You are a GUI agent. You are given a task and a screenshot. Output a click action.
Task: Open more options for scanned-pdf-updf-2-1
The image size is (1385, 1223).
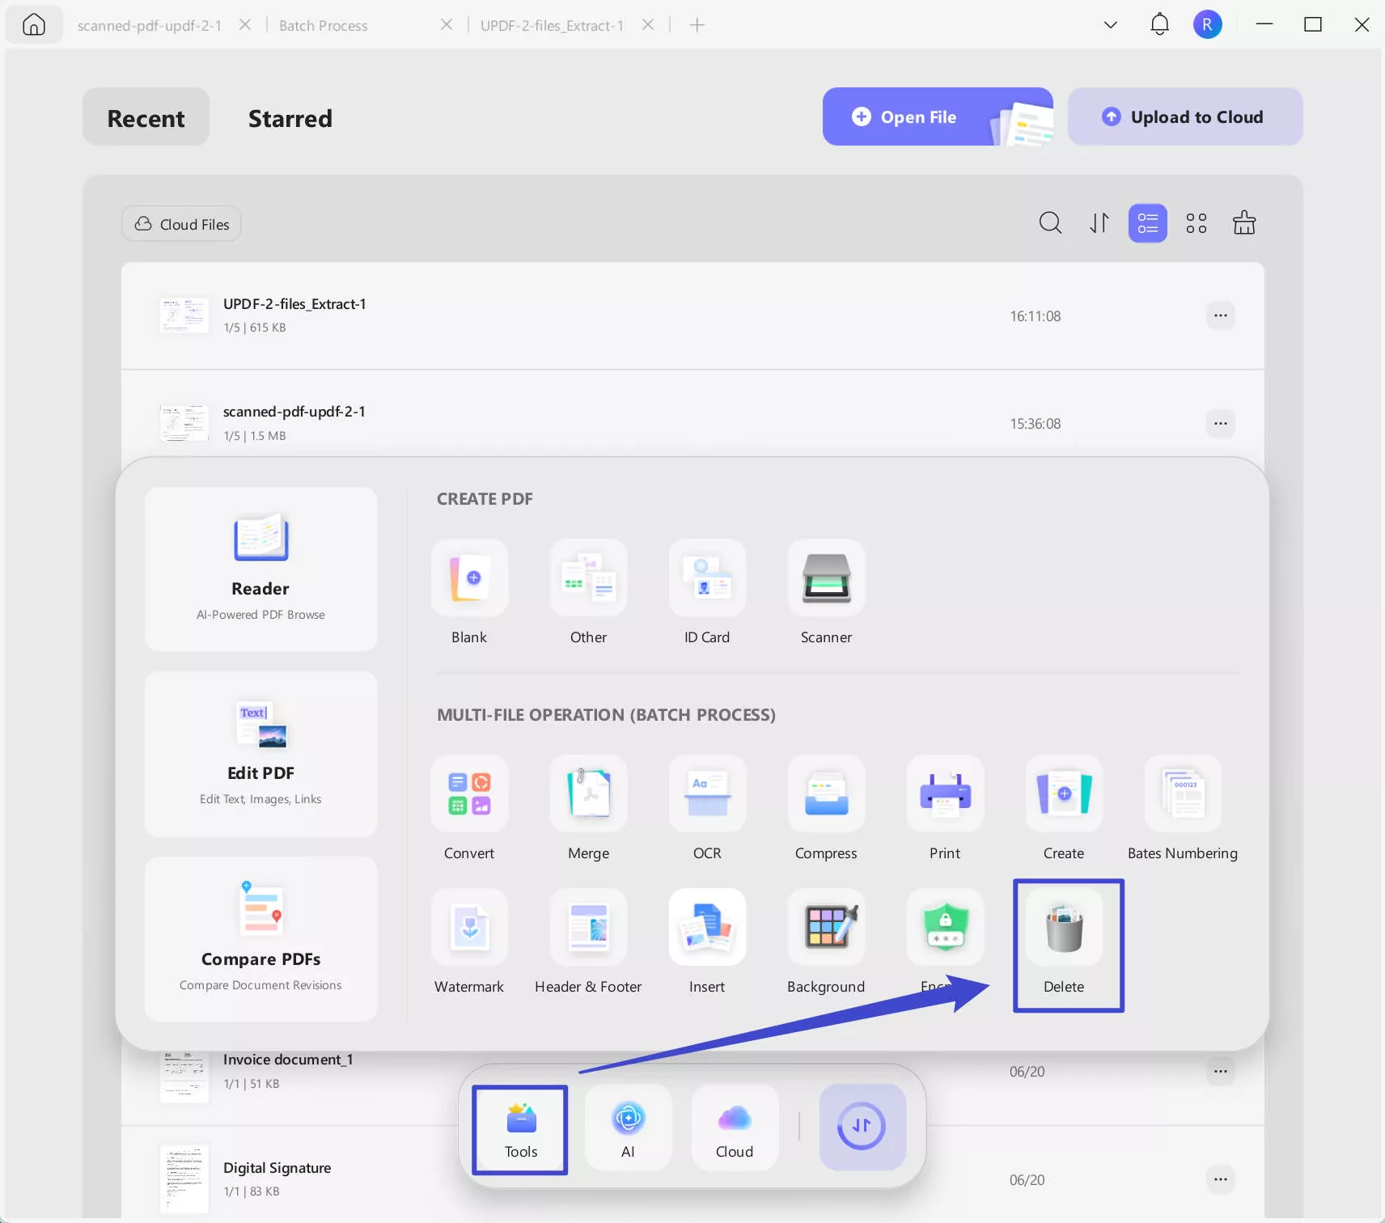point(1220,423)
